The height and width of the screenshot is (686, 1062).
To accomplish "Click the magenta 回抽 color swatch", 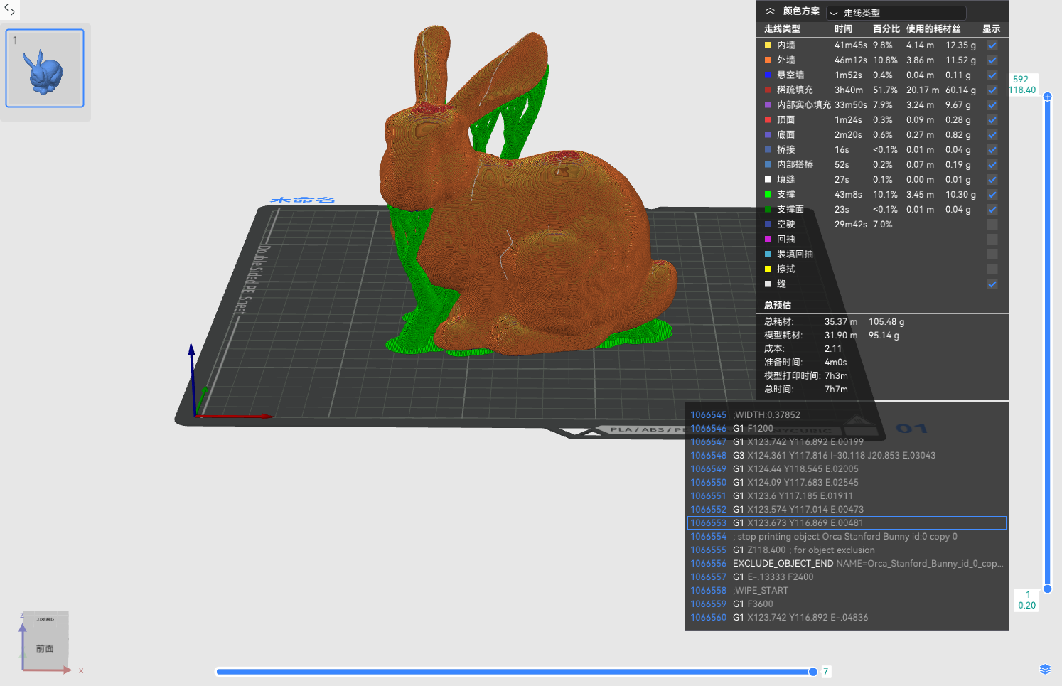I will pos(768,239).
